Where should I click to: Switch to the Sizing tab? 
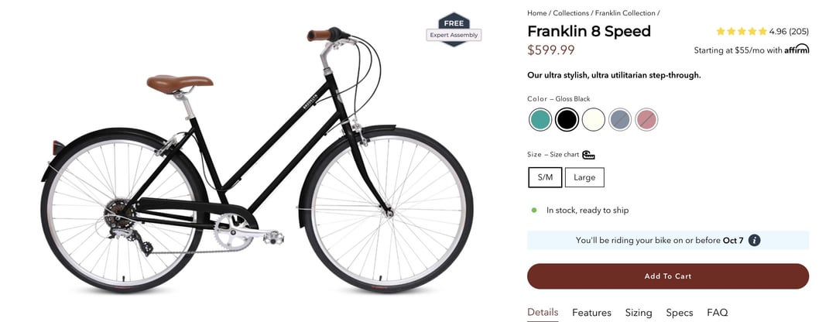(x=639, y=313)
